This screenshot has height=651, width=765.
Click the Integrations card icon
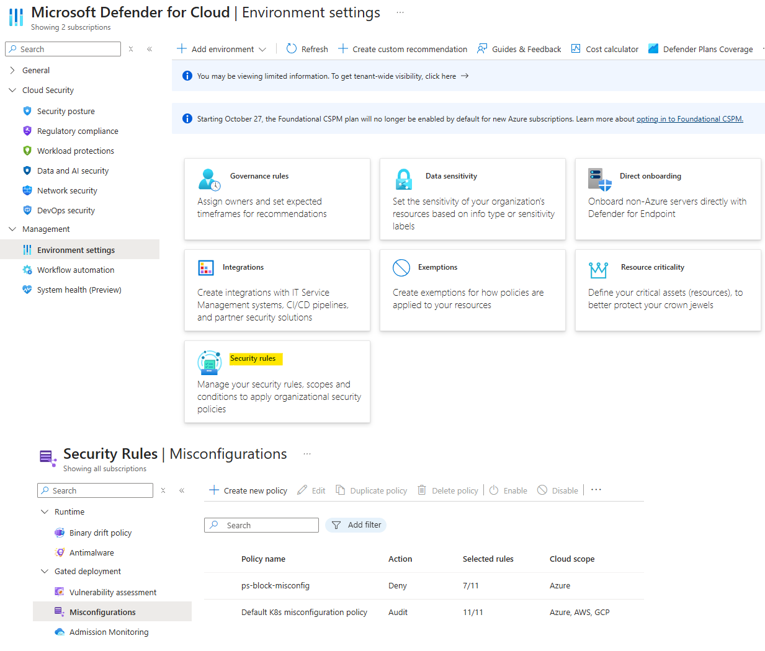tap(206, 268)
